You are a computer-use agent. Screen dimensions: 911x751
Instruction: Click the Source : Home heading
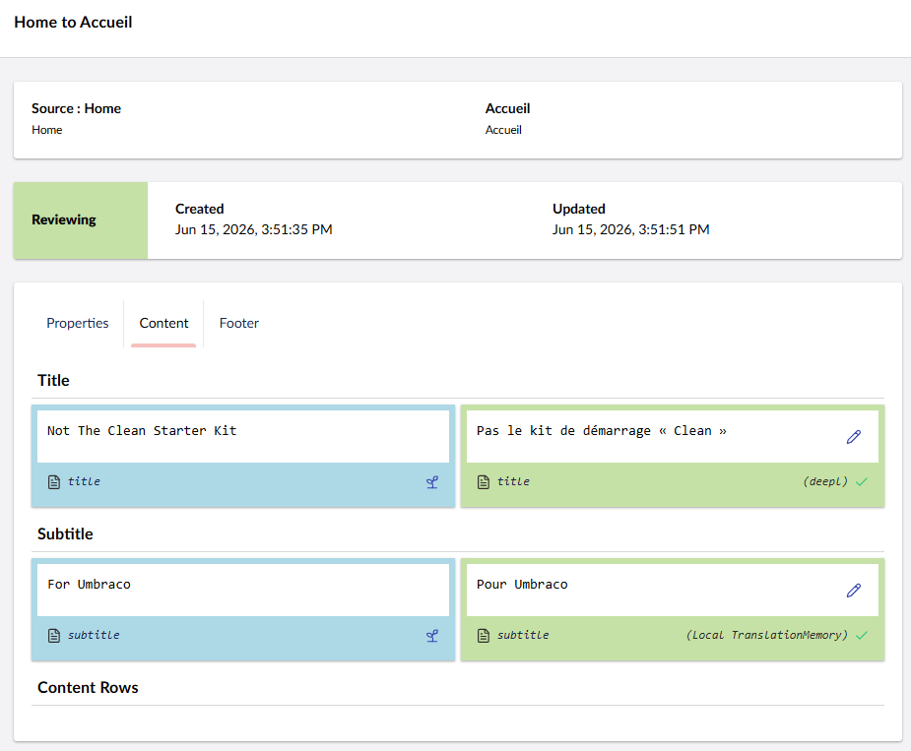pos(76,108)
